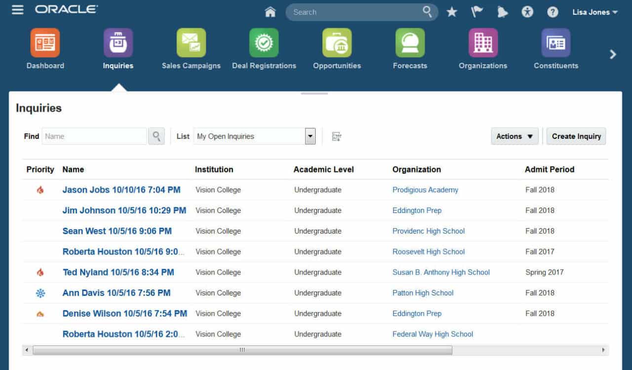
Task: Open the Actions dropdown
Action: (x=514, y=136)
